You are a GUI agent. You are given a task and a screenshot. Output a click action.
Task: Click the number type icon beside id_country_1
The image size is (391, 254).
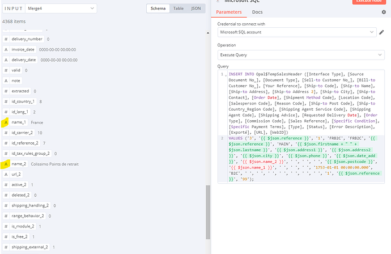click(6, 101)
